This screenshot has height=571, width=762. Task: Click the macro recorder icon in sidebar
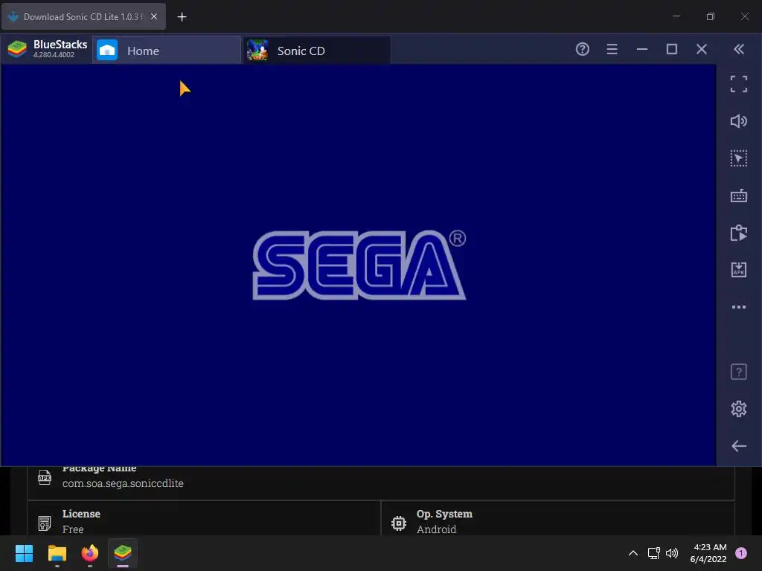[x=739, y=233]
